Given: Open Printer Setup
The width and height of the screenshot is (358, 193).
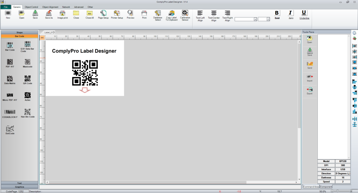Looking at the screenshot, I should coord(117,15).
